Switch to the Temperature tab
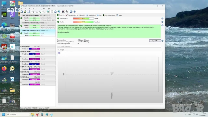The height and width of the screenshot is (117, 208). [71, 15]
